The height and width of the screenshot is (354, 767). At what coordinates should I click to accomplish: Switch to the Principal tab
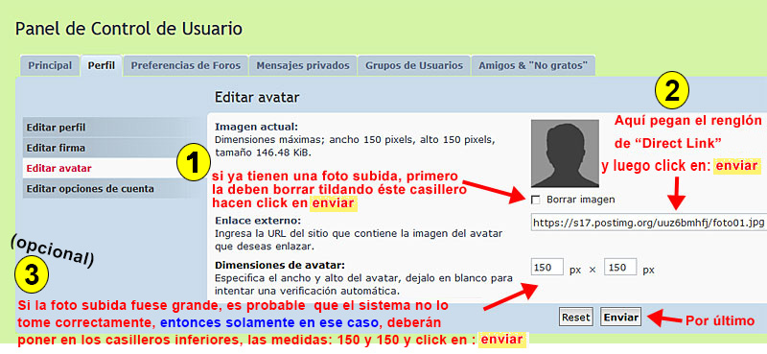point(50,65)
